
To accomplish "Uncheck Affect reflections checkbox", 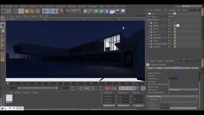I will tap(169, 73).
